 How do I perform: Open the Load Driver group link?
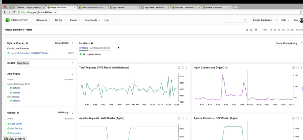tap(16, 124)
